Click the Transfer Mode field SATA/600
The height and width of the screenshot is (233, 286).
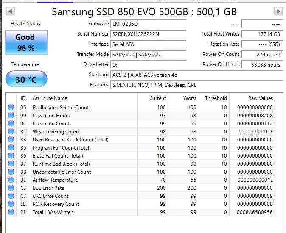(148, 54)
